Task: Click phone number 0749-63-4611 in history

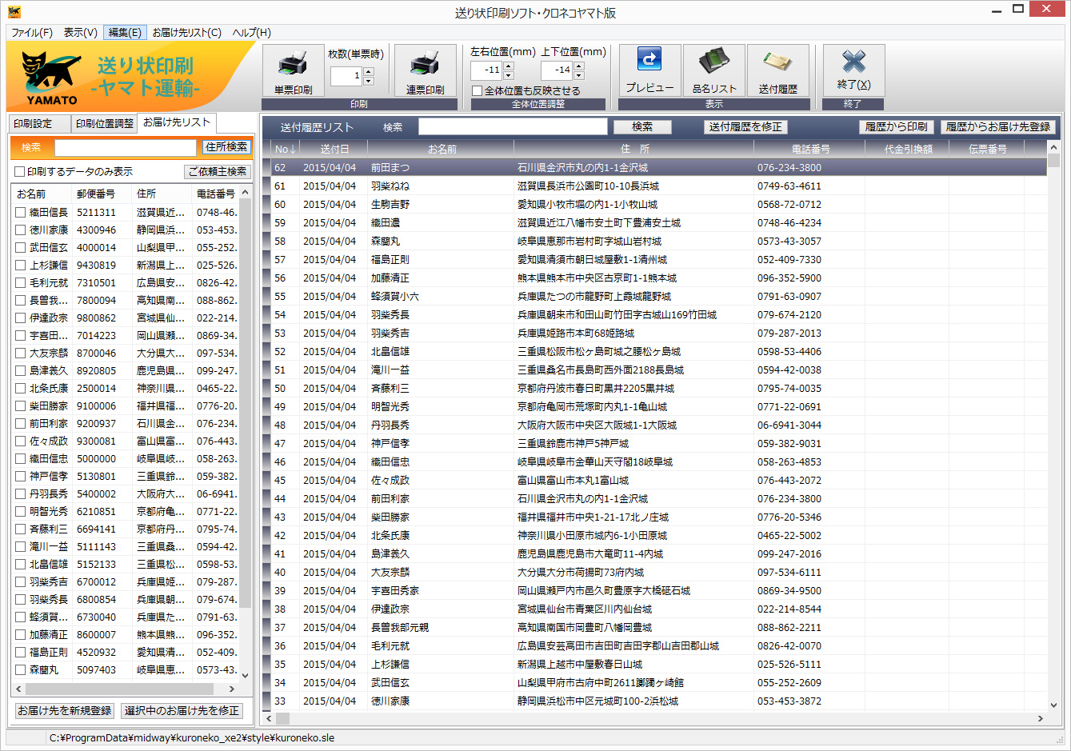Action: point(789,186)
